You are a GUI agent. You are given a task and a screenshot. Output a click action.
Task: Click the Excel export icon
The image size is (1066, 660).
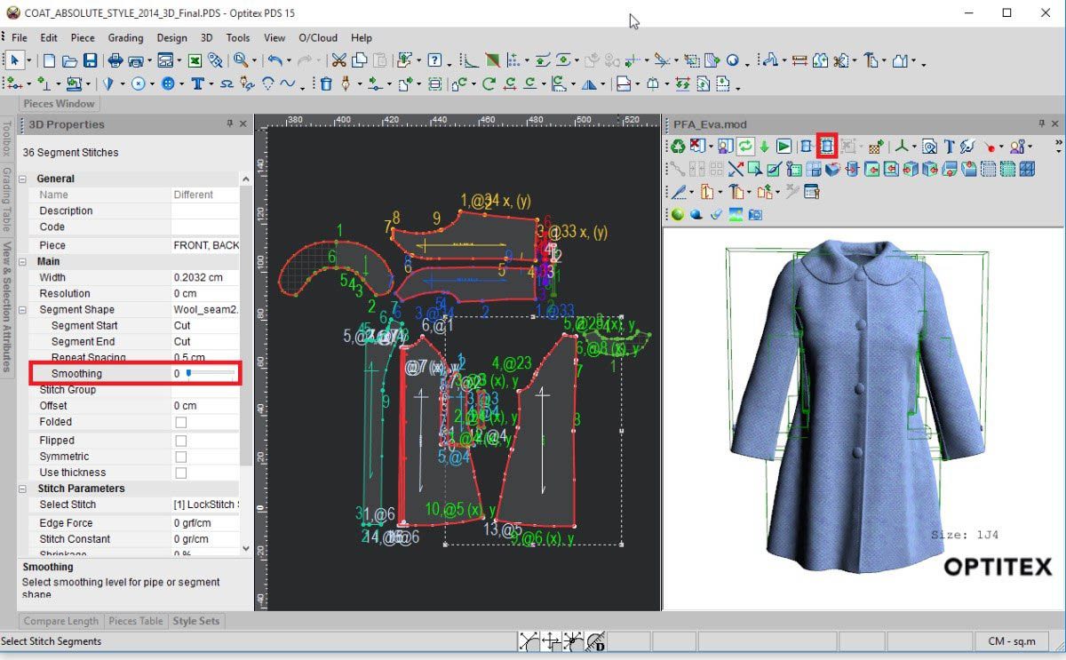pos(194,61)
